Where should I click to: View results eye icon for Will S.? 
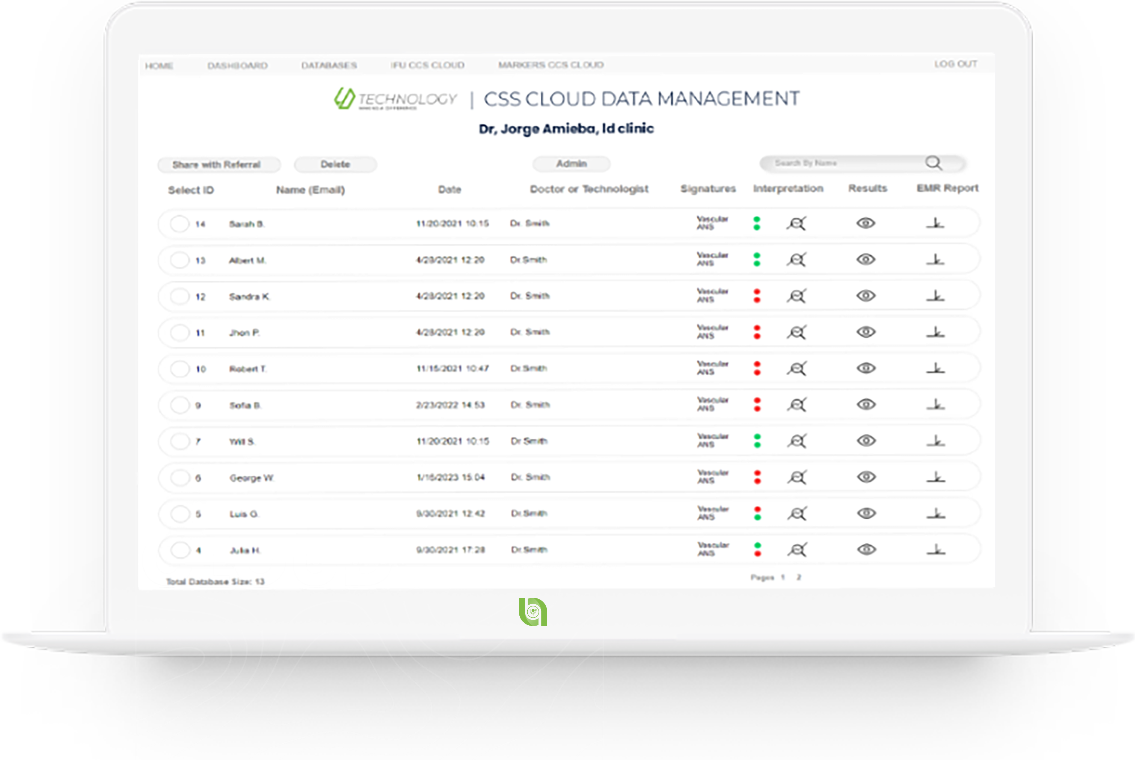(x=866, y=440)
